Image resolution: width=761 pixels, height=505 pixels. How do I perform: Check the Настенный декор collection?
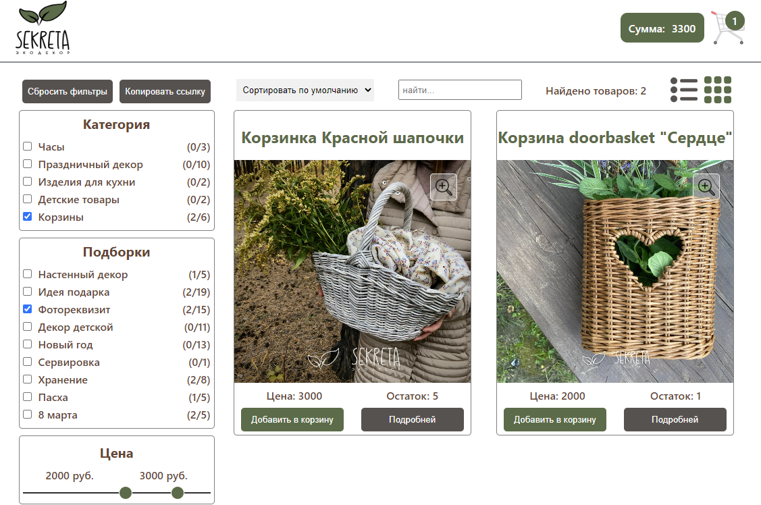click(x=28, y=274)
